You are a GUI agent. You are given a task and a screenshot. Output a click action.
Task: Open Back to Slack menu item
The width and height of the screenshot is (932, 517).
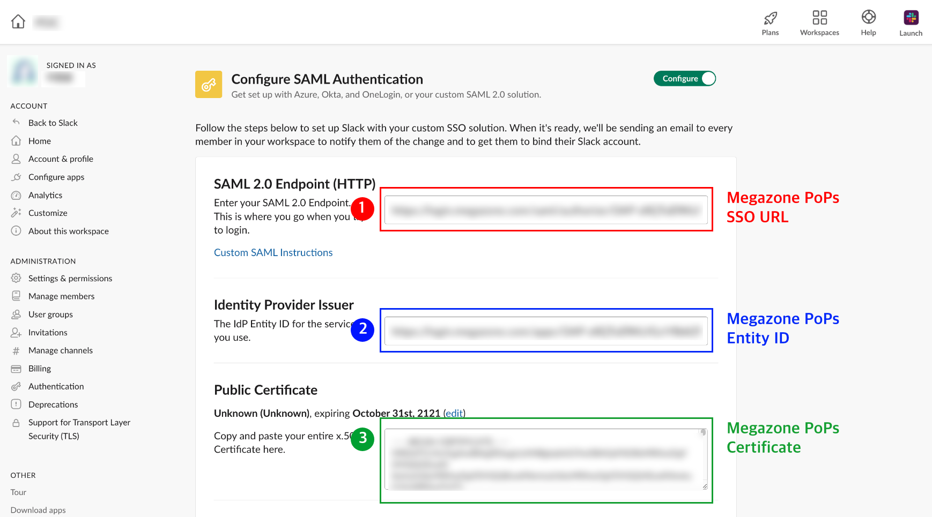[x=53, y=123]
